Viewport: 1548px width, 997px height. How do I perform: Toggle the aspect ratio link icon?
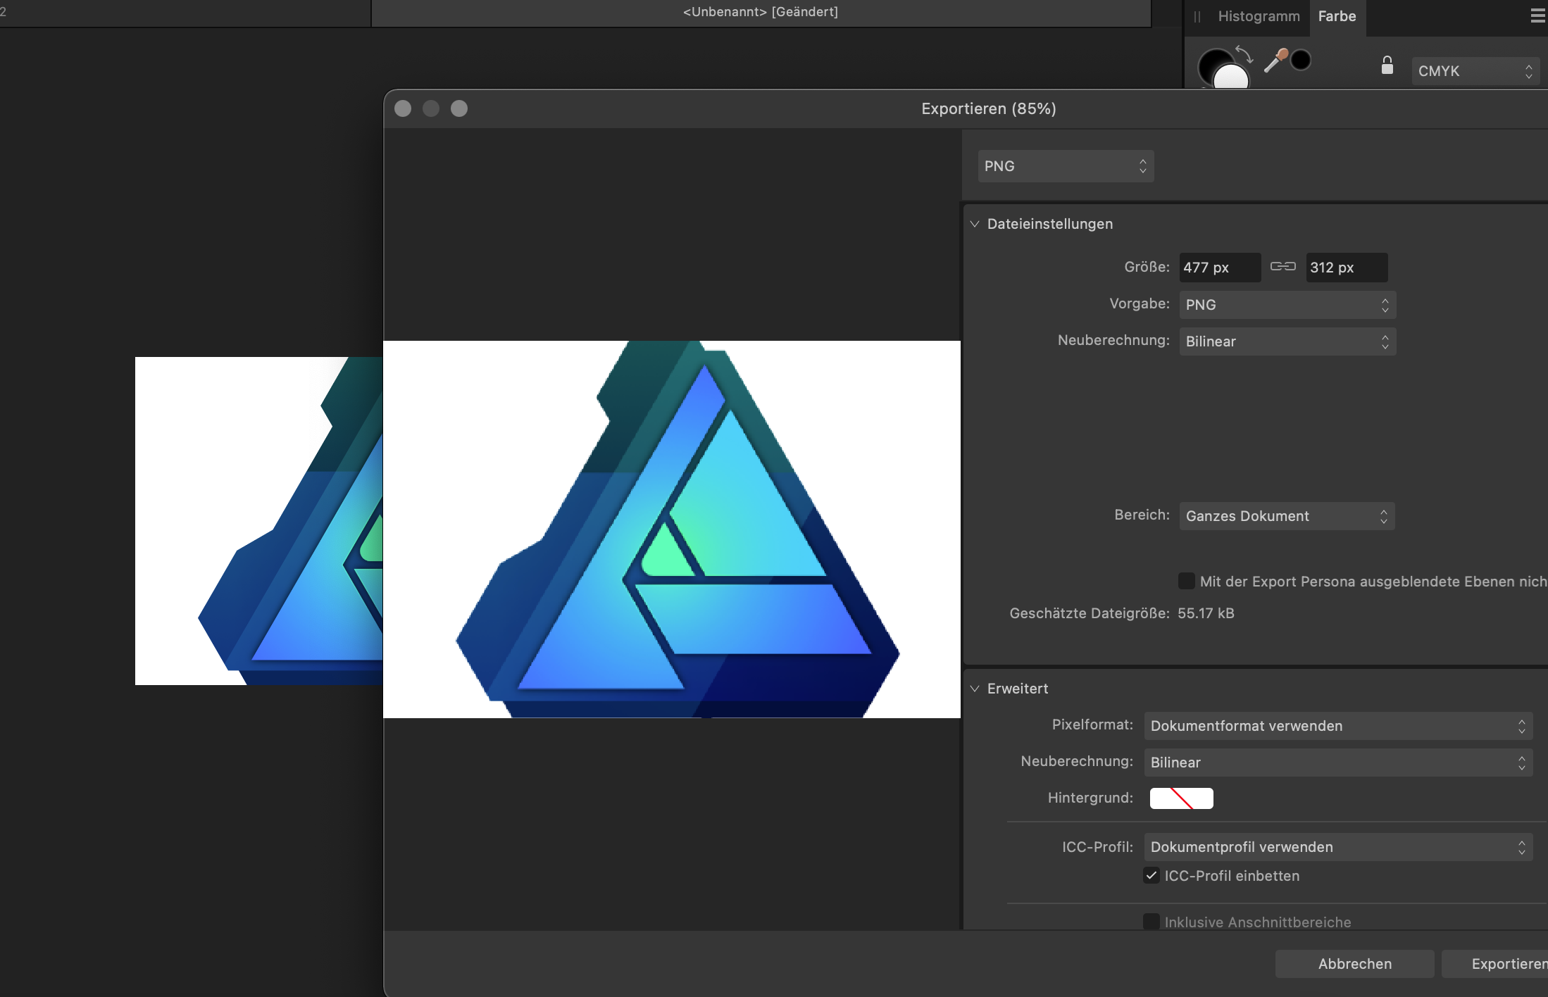1282,267
